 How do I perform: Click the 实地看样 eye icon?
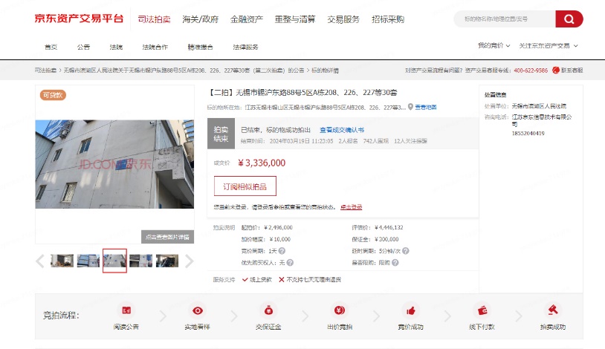click(198, 310)
